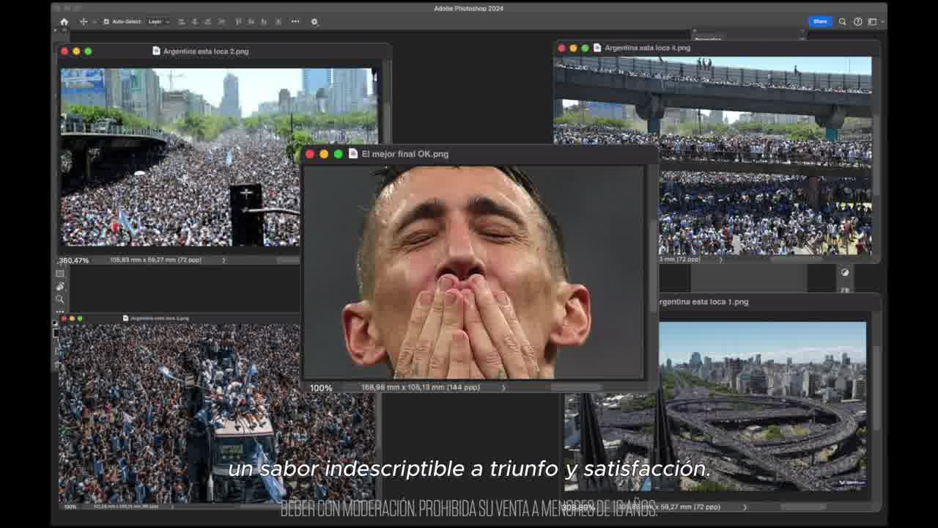938x528 pixels.
Task: Select the rectangular tool above the Hand tool
Action: point(60,274)
